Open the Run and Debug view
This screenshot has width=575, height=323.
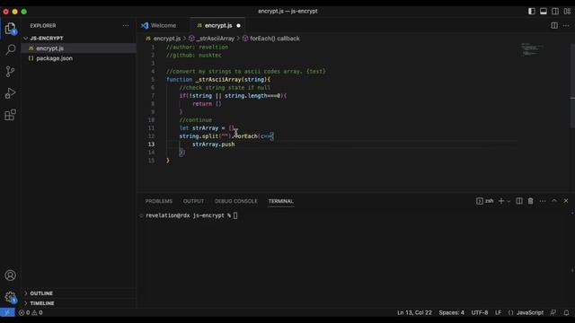[x=10, y=93]
